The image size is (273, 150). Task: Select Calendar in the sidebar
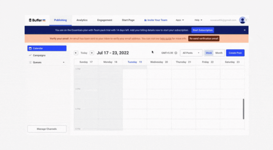(47, 48)
